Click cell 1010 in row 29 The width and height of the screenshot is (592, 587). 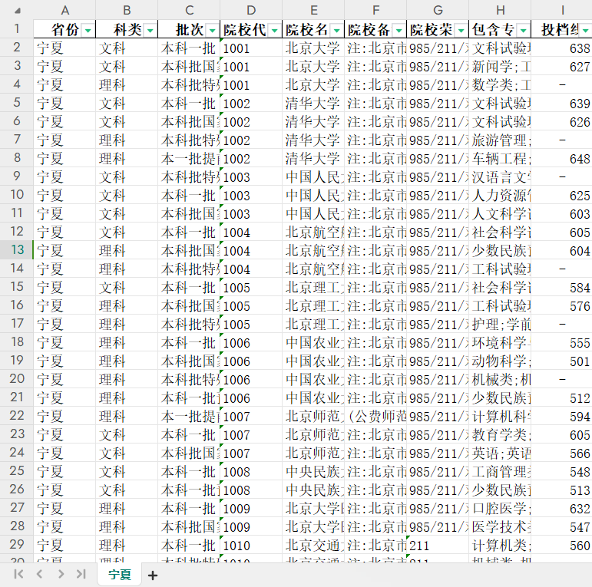[251, 545]
